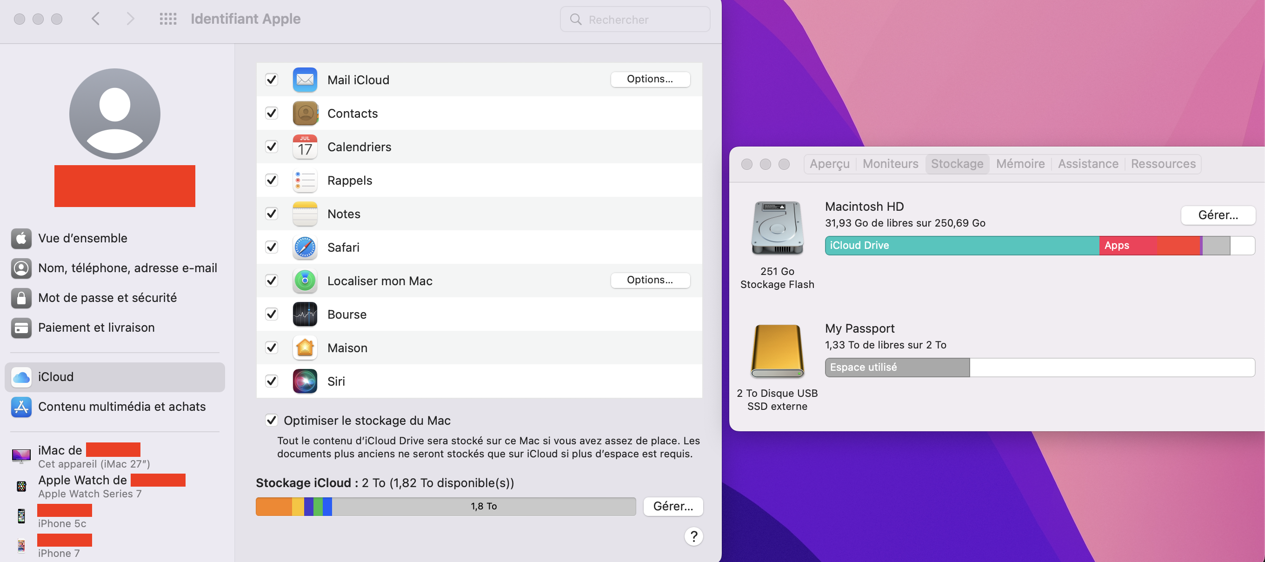Click the Siri icon in list
The image size is (1265, 562).
pyautogui.click(x=305, y=381)
